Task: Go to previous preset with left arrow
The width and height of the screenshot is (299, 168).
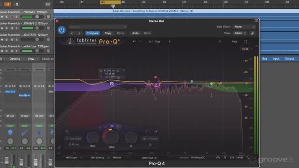Action: click(72, 33)
